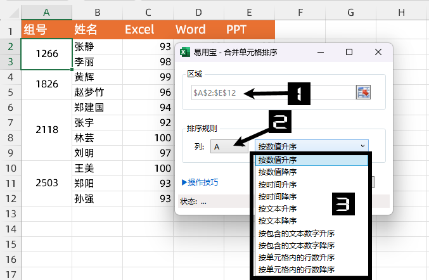
Task: Select merged cell with 2118
Action: click(46, 130)
